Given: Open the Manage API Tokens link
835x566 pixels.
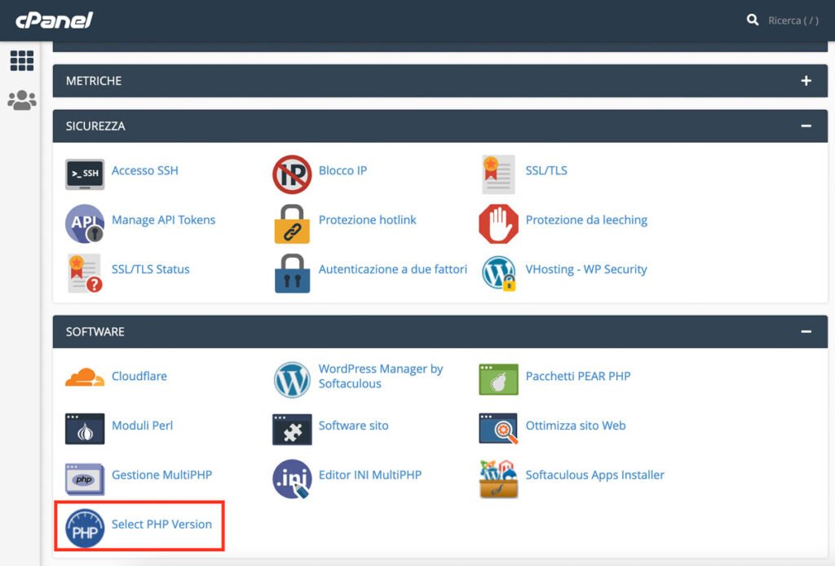Looking at the screenshot, I should pos(163,220).
